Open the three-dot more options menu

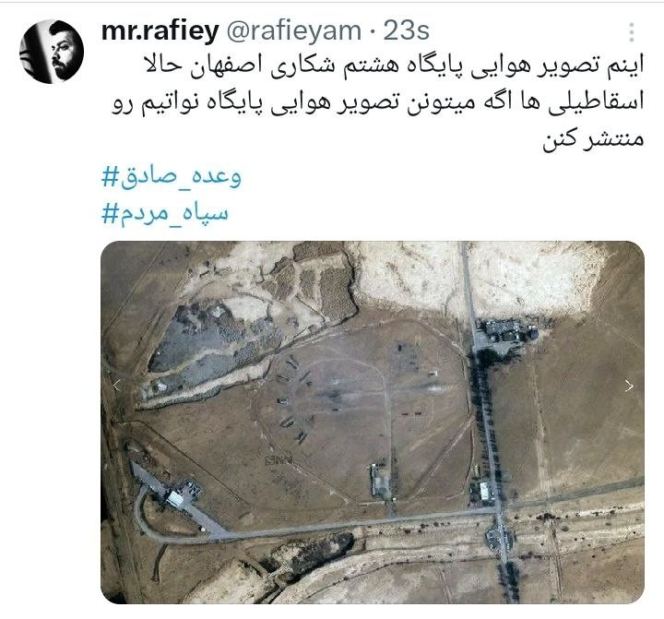click(631, 32)
